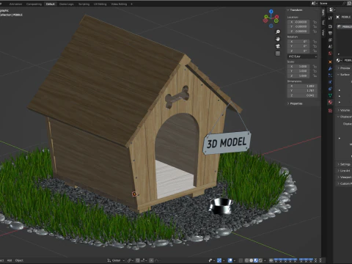Switch to the Animation workspace tab
The image size is (352, 264).
point(15,4)
